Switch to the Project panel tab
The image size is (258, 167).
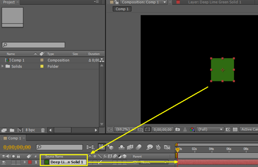coord(9,2)
